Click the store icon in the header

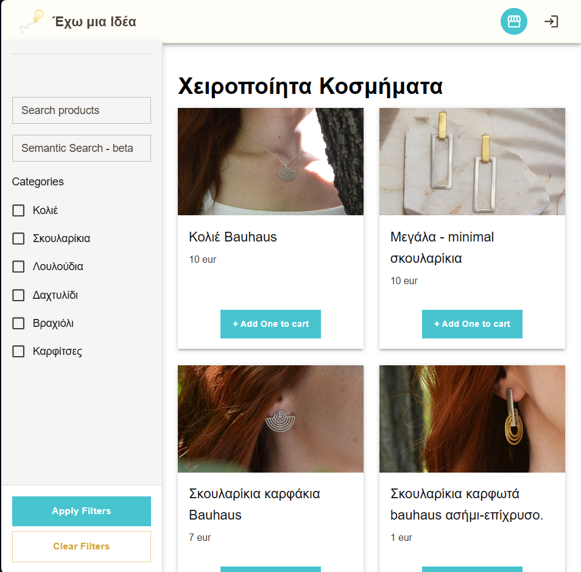(513, 21)
